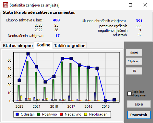The height and width of the screenshot is (123, 153).
Task: Maximize the statistics window
Action: coord(130,5)
